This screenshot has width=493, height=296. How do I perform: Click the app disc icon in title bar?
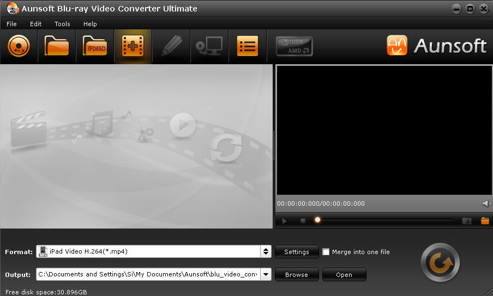pyautogui.click(x=13, y=8)
